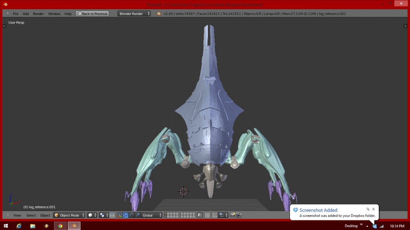The height and width of the screenshot is (230, 410).
Task: Open the 3D viewport Select menu
Action: [x=31, y=215]
